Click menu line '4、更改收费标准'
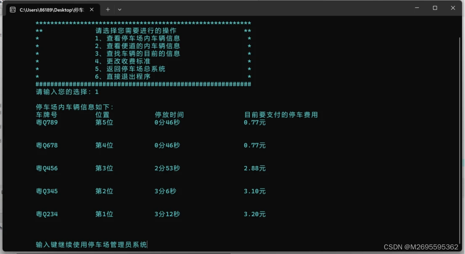This screenshot has height=254, width=465. [122, 61]
